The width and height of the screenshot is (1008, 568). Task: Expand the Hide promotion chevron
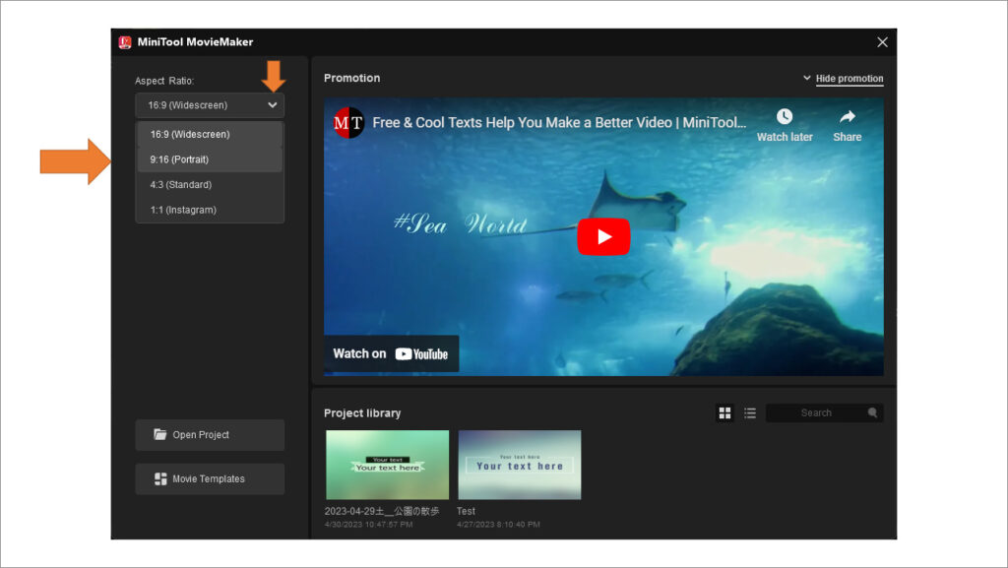click(x=805, y=76)
